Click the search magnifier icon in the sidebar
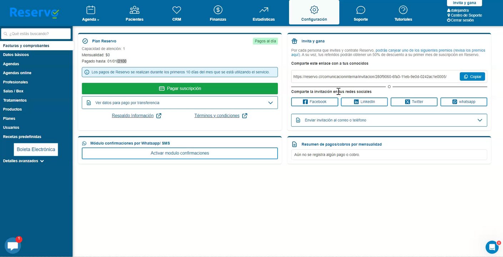 5,34
